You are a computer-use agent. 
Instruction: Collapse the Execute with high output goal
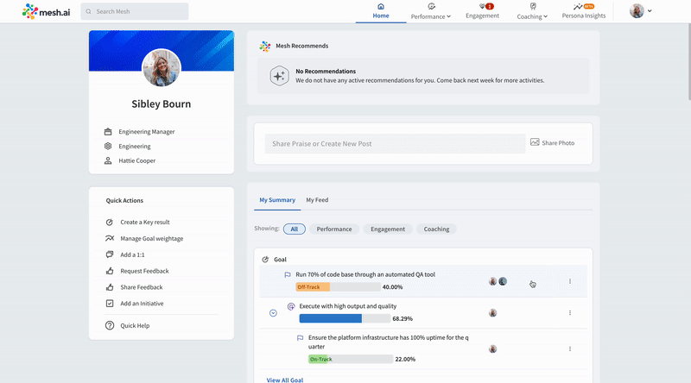(x=273, y=312)
